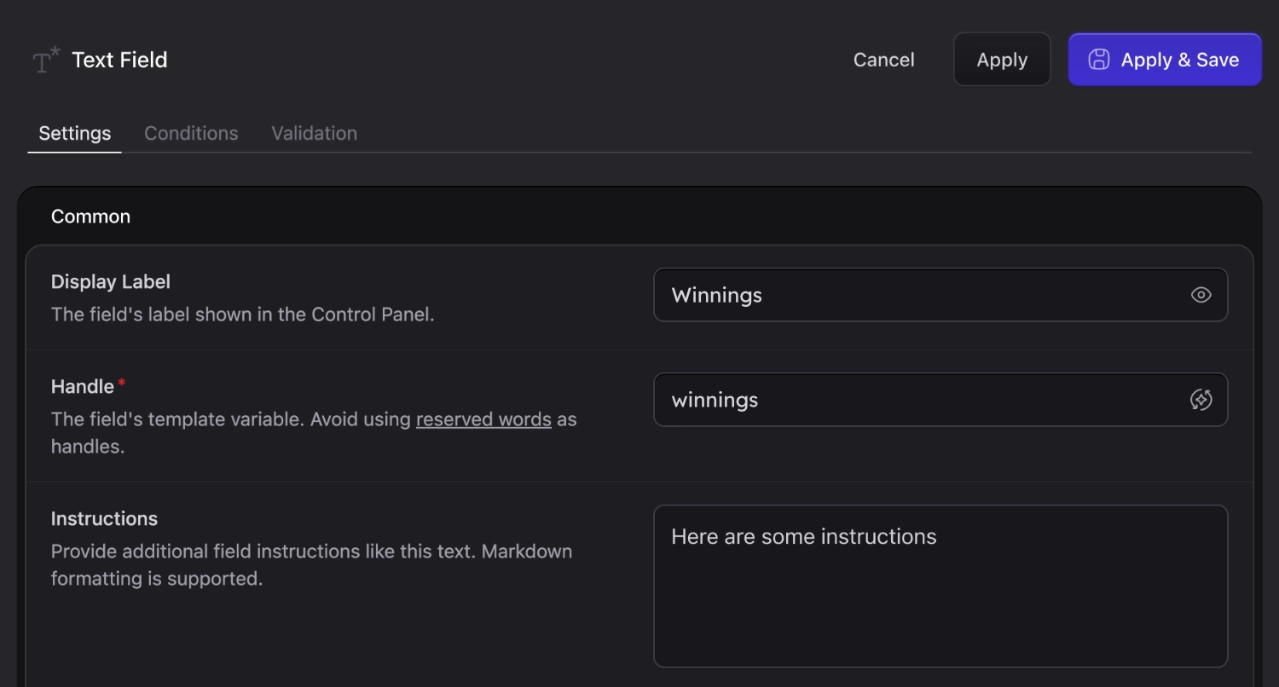Go to the Validation tab
Screen dimensions: 1279x687
[x=314, y=134]
